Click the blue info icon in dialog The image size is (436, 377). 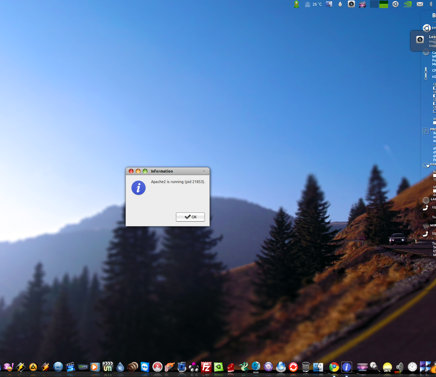[138, 188]
